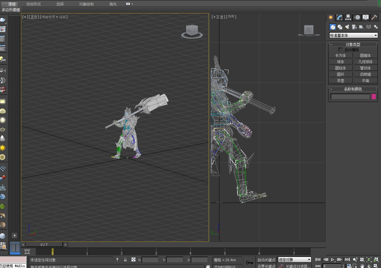Open the 选定对象 dropdown
Viewport: 381px width, 268px height.
click(295, 260)
